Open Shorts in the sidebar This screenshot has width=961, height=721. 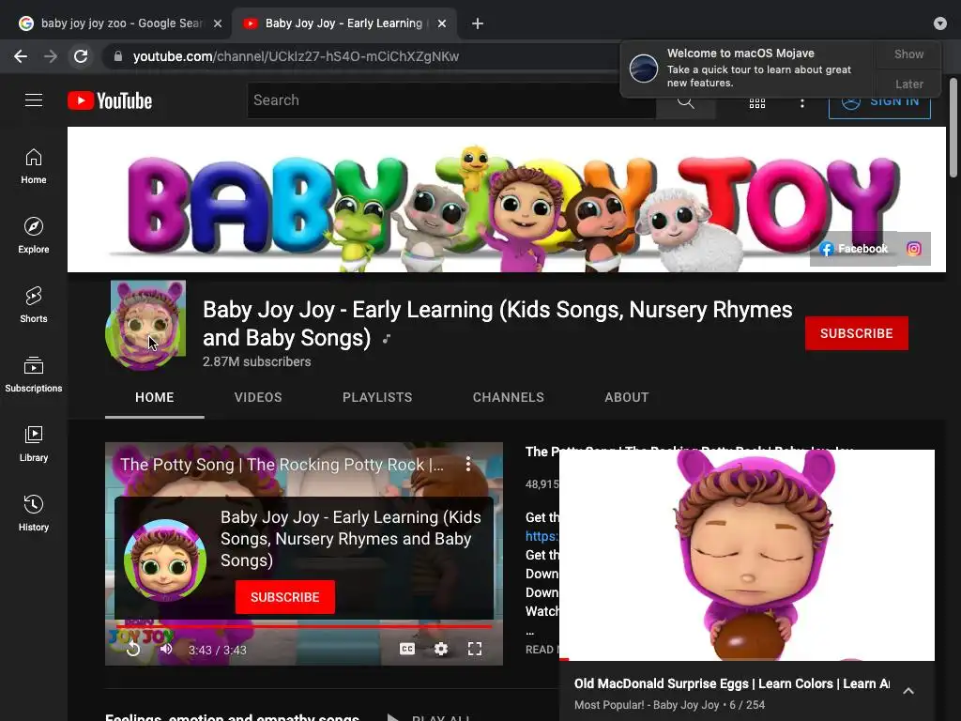(34, 305)
